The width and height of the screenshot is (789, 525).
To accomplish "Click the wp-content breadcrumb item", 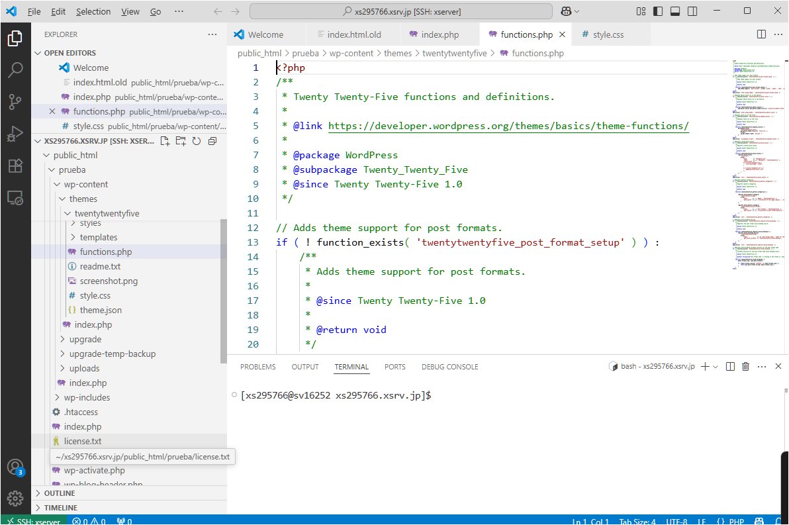I will (352, 53).
